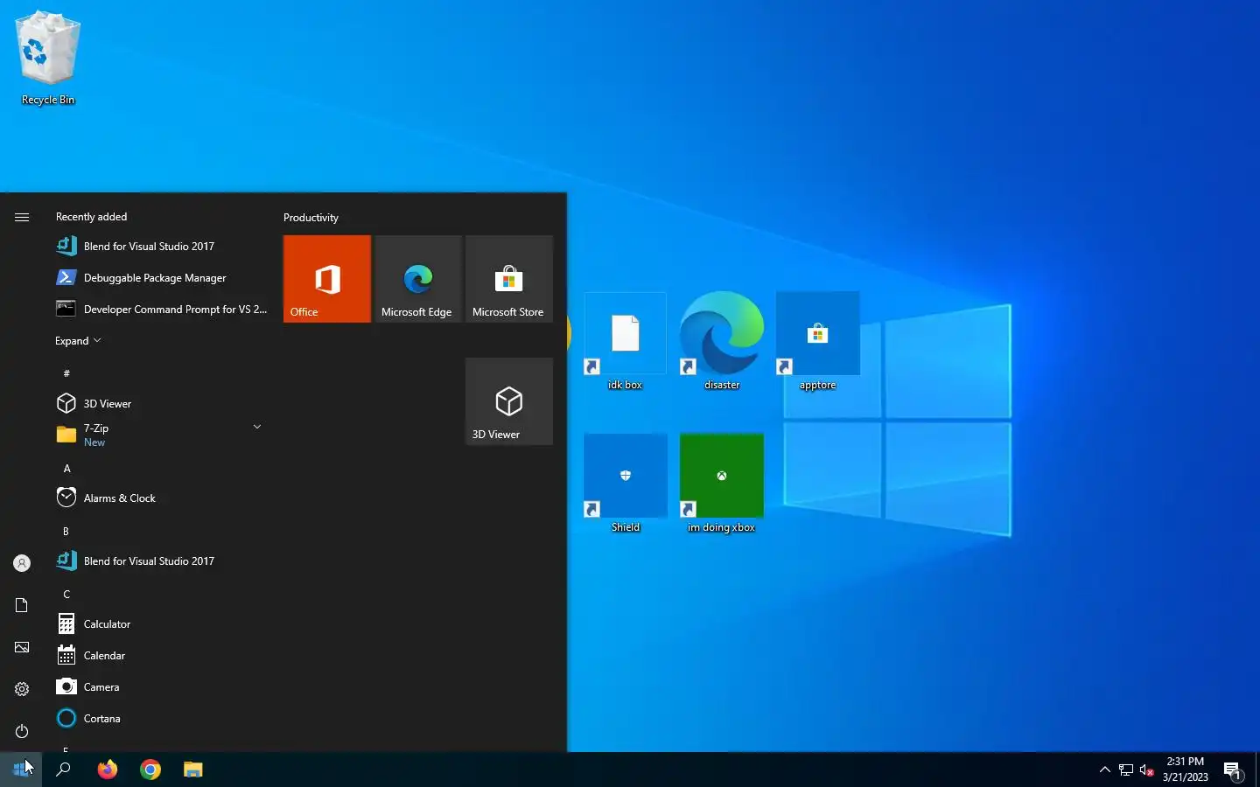Screen dimensions: 1260x787
Task: Open the Recycle Bin desktop icon
Action: pyautogui.click(x=48, y=59)
